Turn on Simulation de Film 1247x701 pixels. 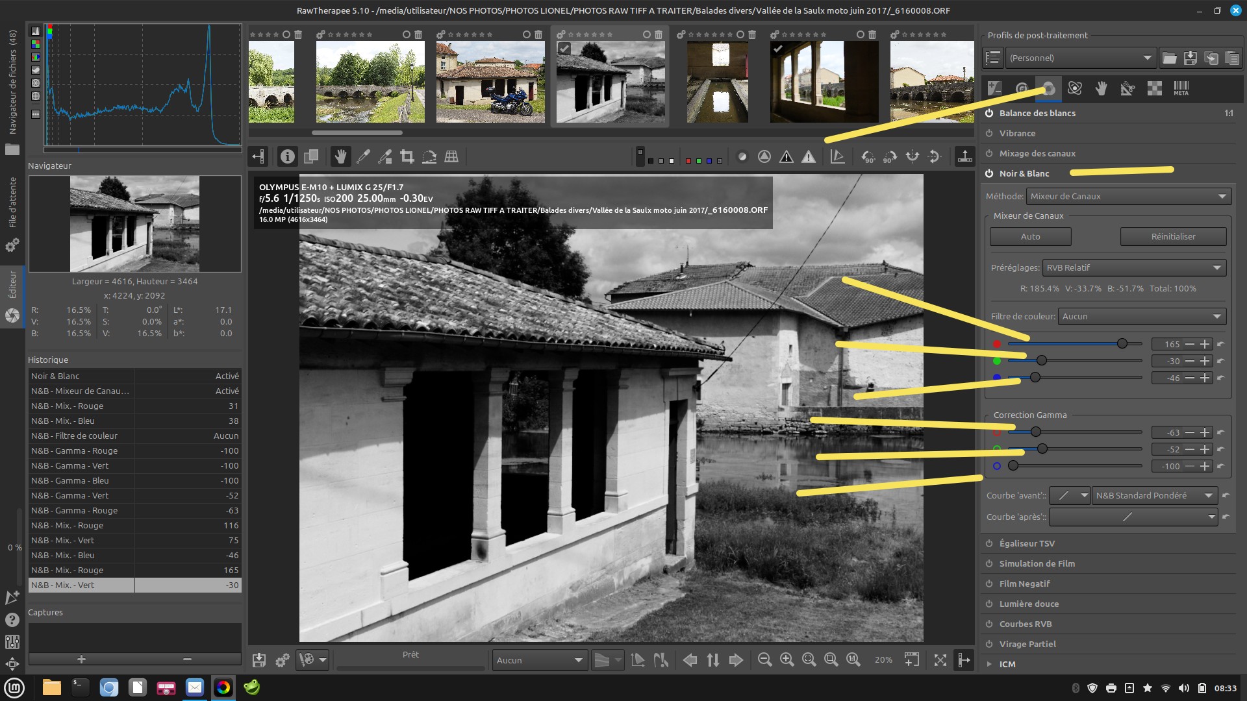[x=989, y=563]
